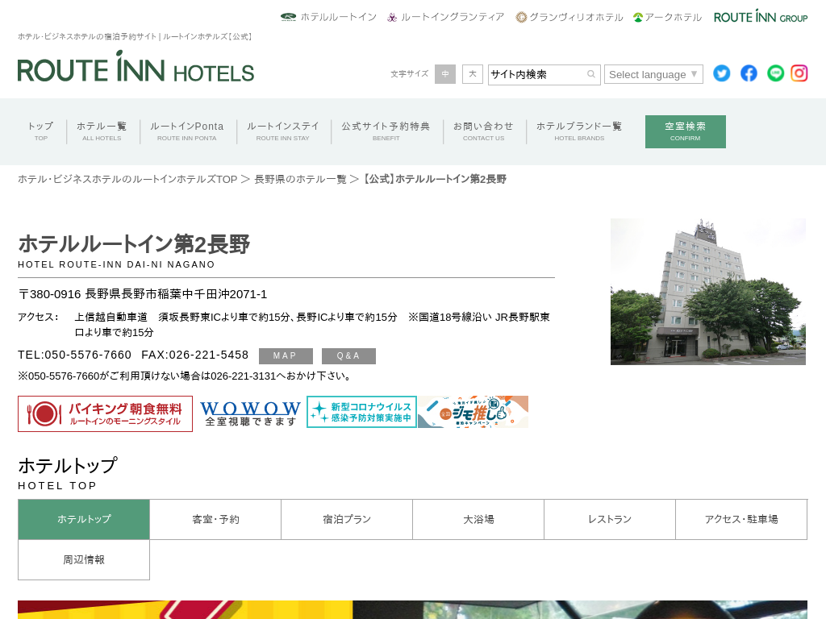Viewport: 826px width, 619px height.
Task: Click the Q&A button
Action: pyautogui.click(x=348, y=355)
